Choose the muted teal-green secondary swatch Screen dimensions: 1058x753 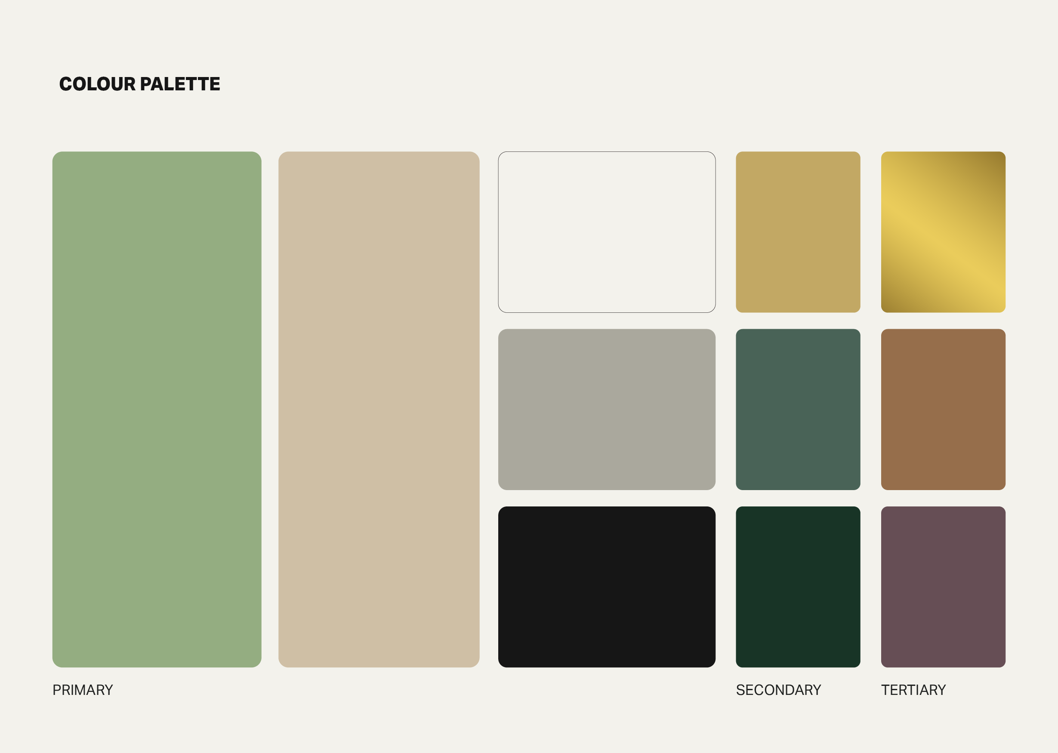798,410
